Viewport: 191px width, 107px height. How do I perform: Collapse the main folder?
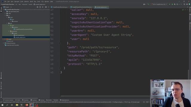(x=7, y=17)
